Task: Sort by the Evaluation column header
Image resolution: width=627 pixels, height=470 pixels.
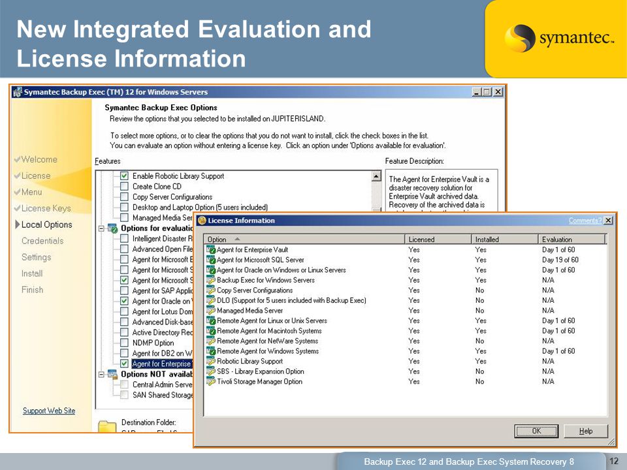Action: coord(573,239)
